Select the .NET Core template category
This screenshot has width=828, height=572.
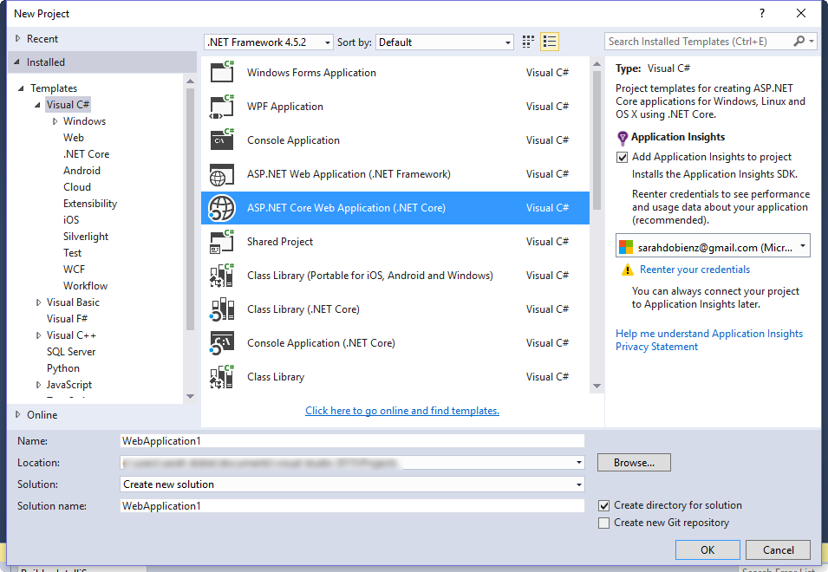click(x=86, y=154)
